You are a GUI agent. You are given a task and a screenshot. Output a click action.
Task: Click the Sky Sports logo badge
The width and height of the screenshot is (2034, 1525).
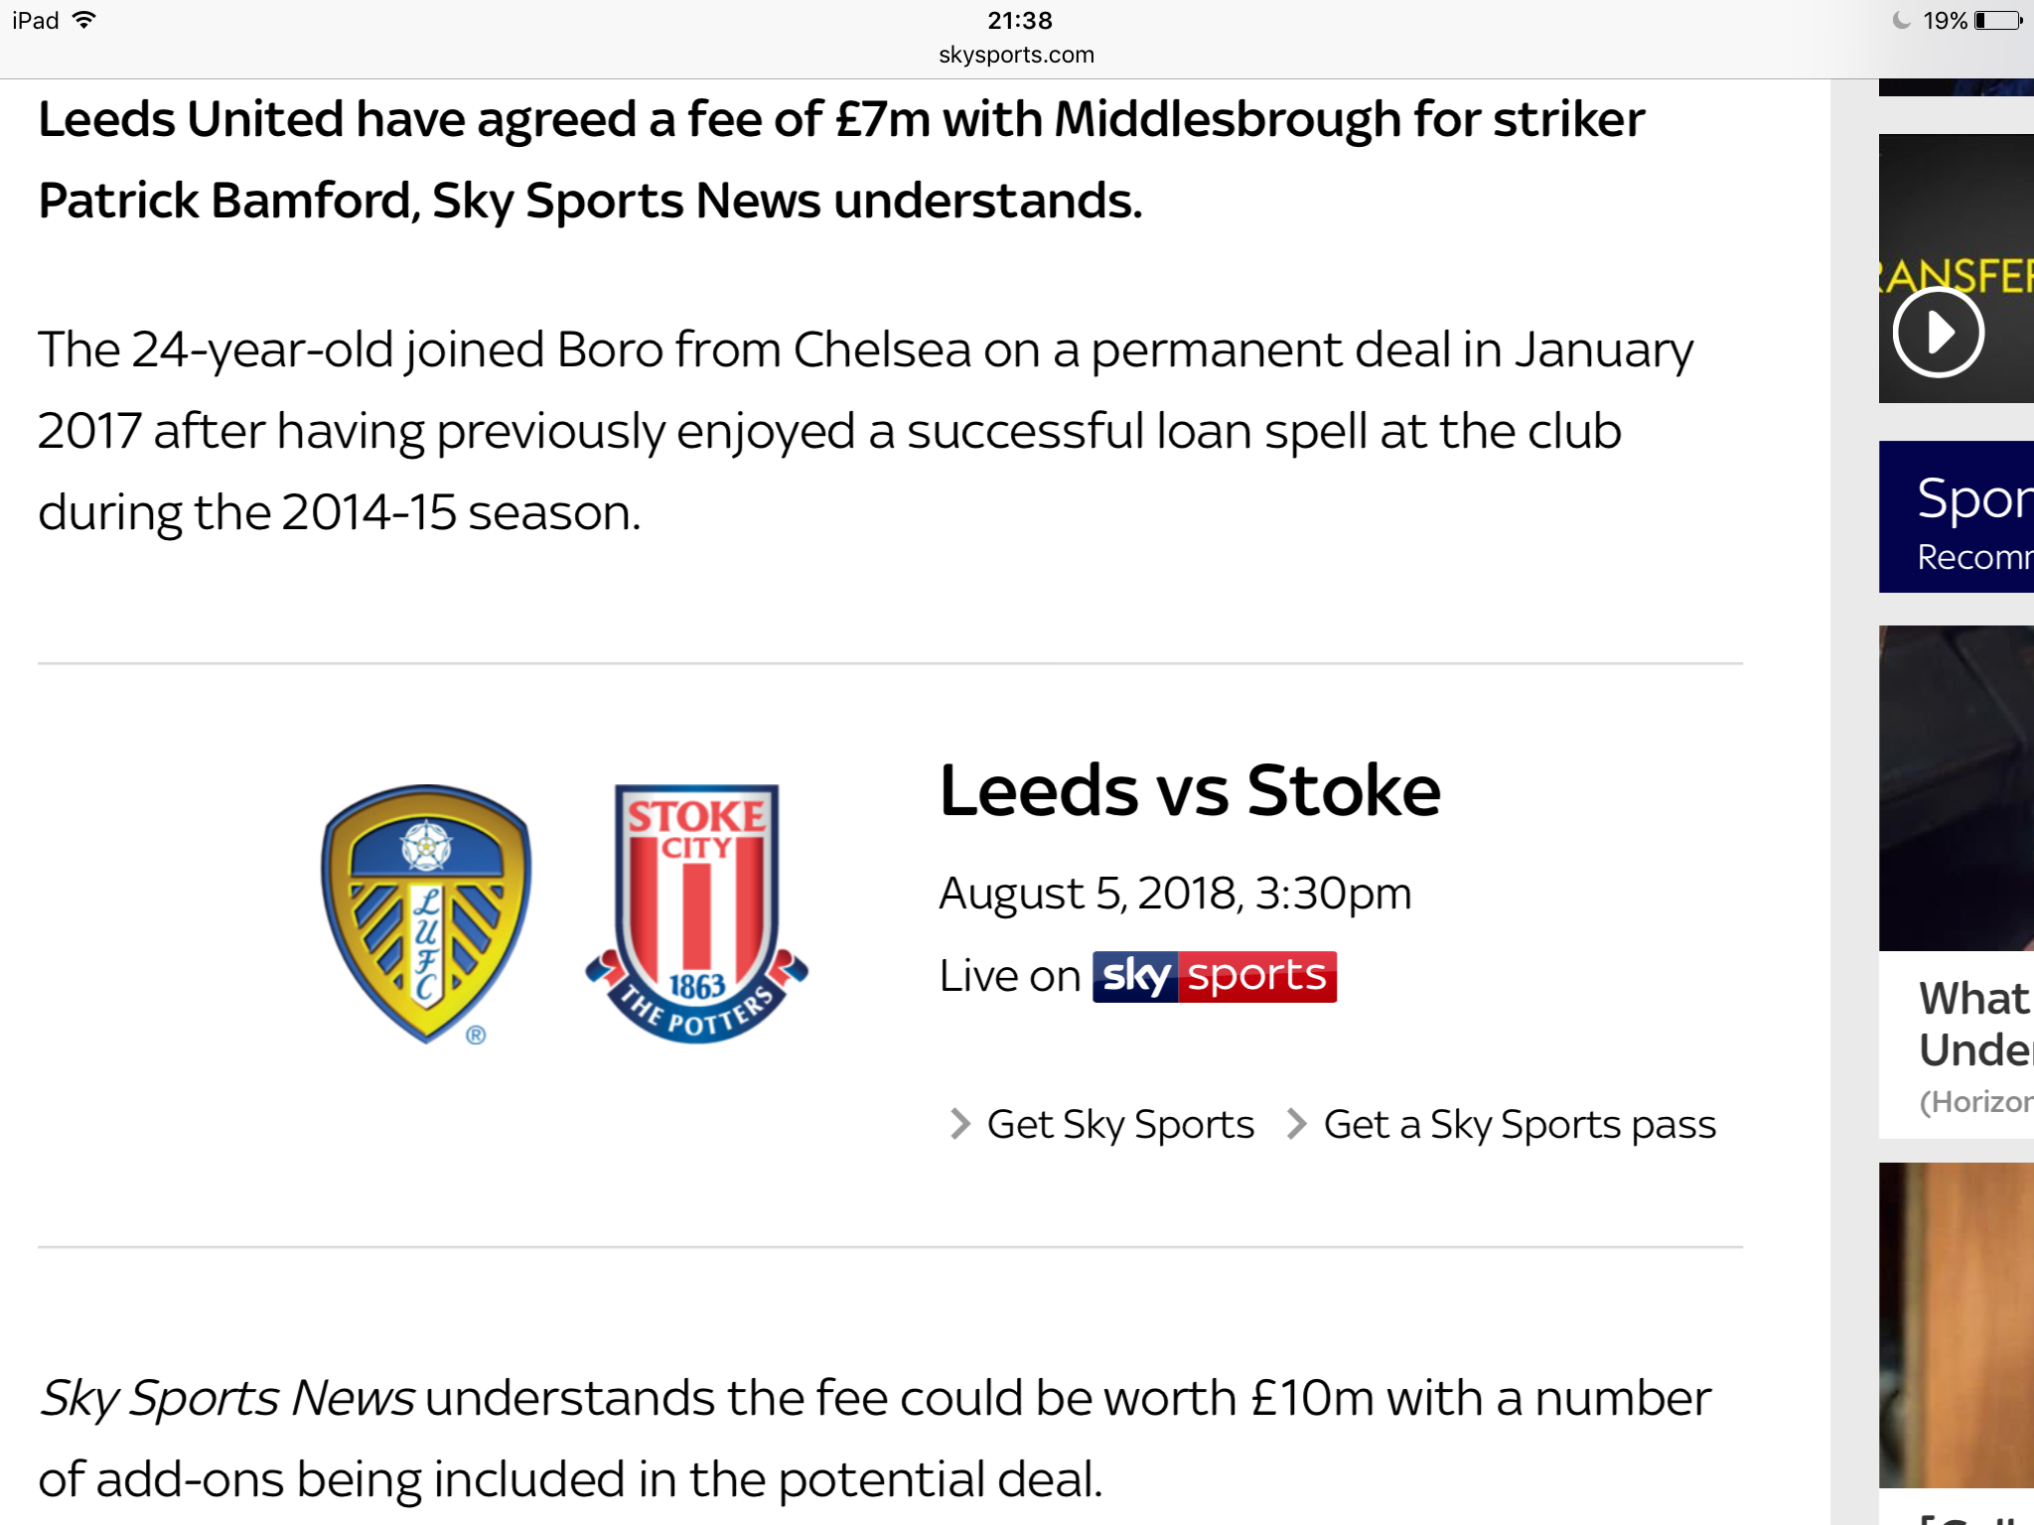pos(1214,977)
